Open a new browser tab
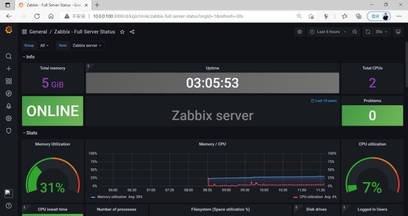 (97, 5)
